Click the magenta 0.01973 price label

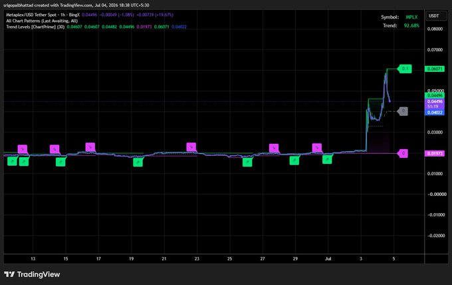pyautogui.click(x=435, y=153)
